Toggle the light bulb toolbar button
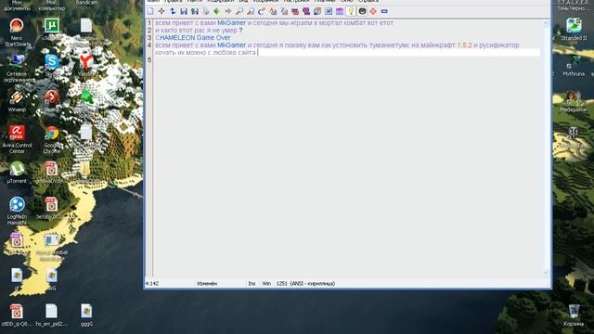 click(351, 11)
